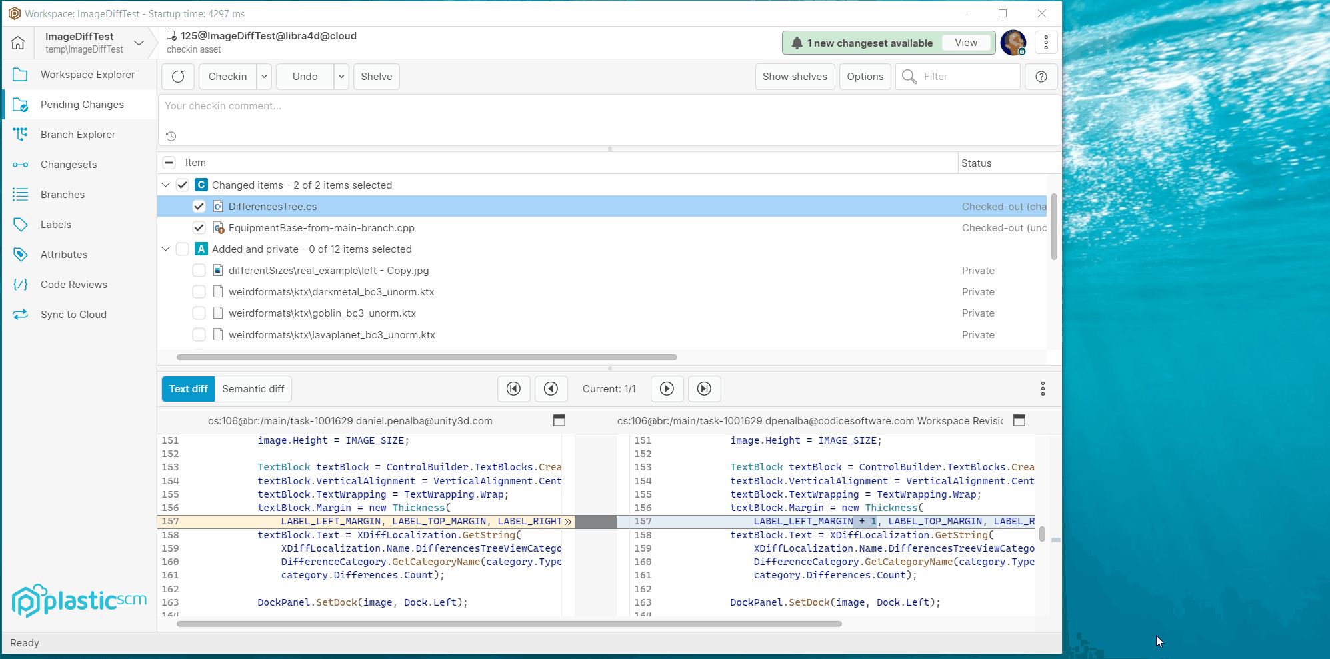Open the Labels view
This screenshot has height=659, width=1330.
click(x=56, y=224)
